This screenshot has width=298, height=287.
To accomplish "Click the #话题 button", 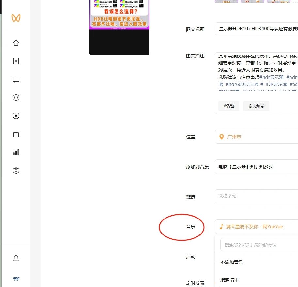I will (228, 106).
